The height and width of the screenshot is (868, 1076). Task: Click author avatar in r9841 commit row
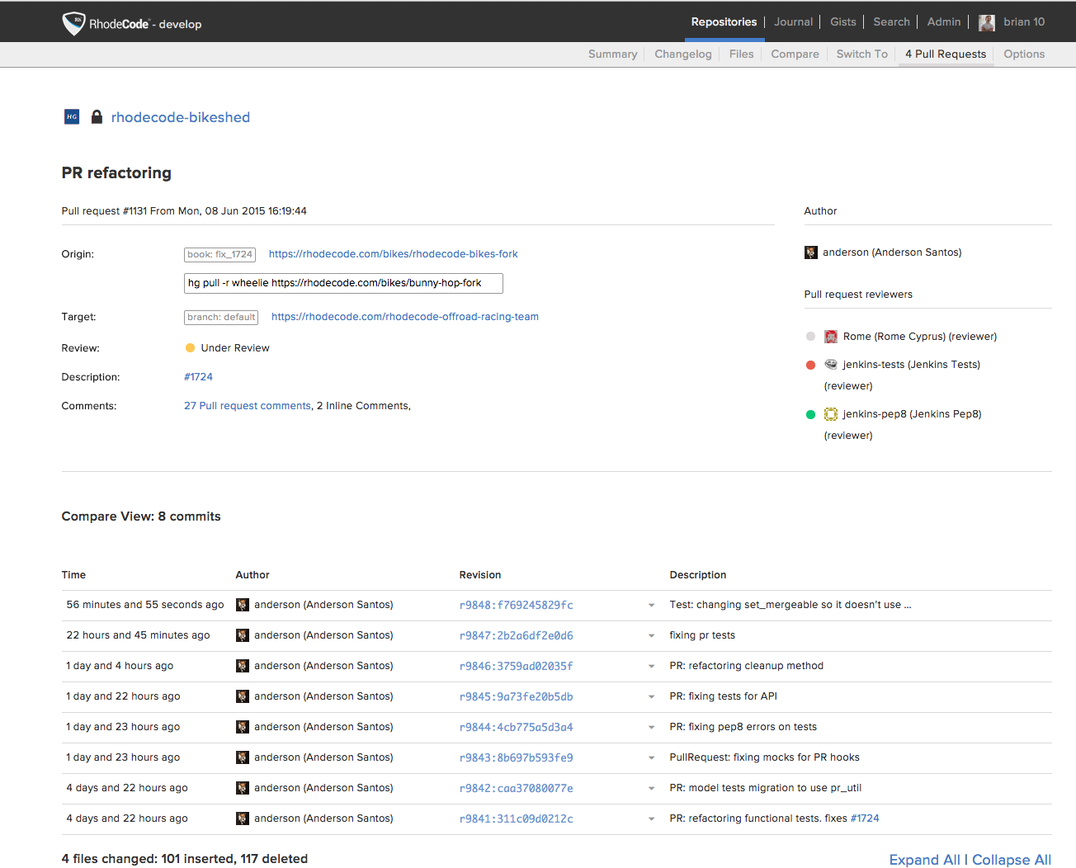click(243, 818)
